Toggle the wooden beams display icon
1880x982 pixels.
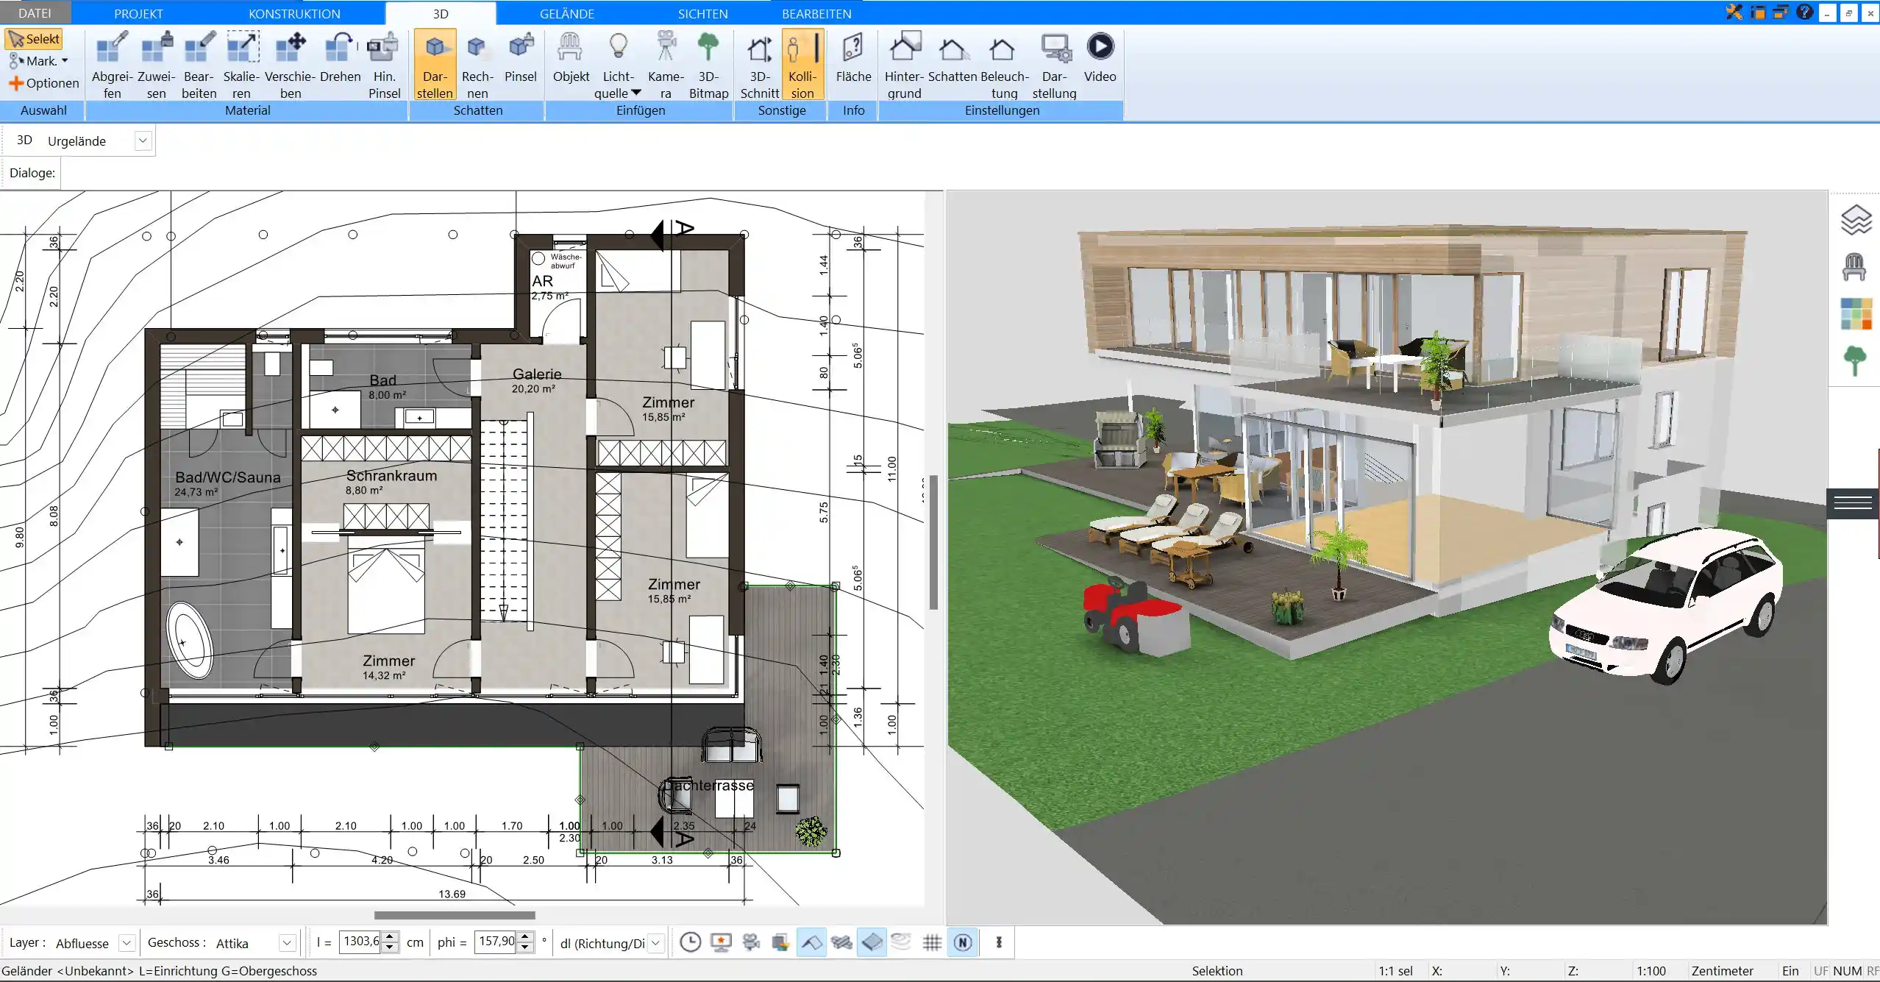pos(841,942)
